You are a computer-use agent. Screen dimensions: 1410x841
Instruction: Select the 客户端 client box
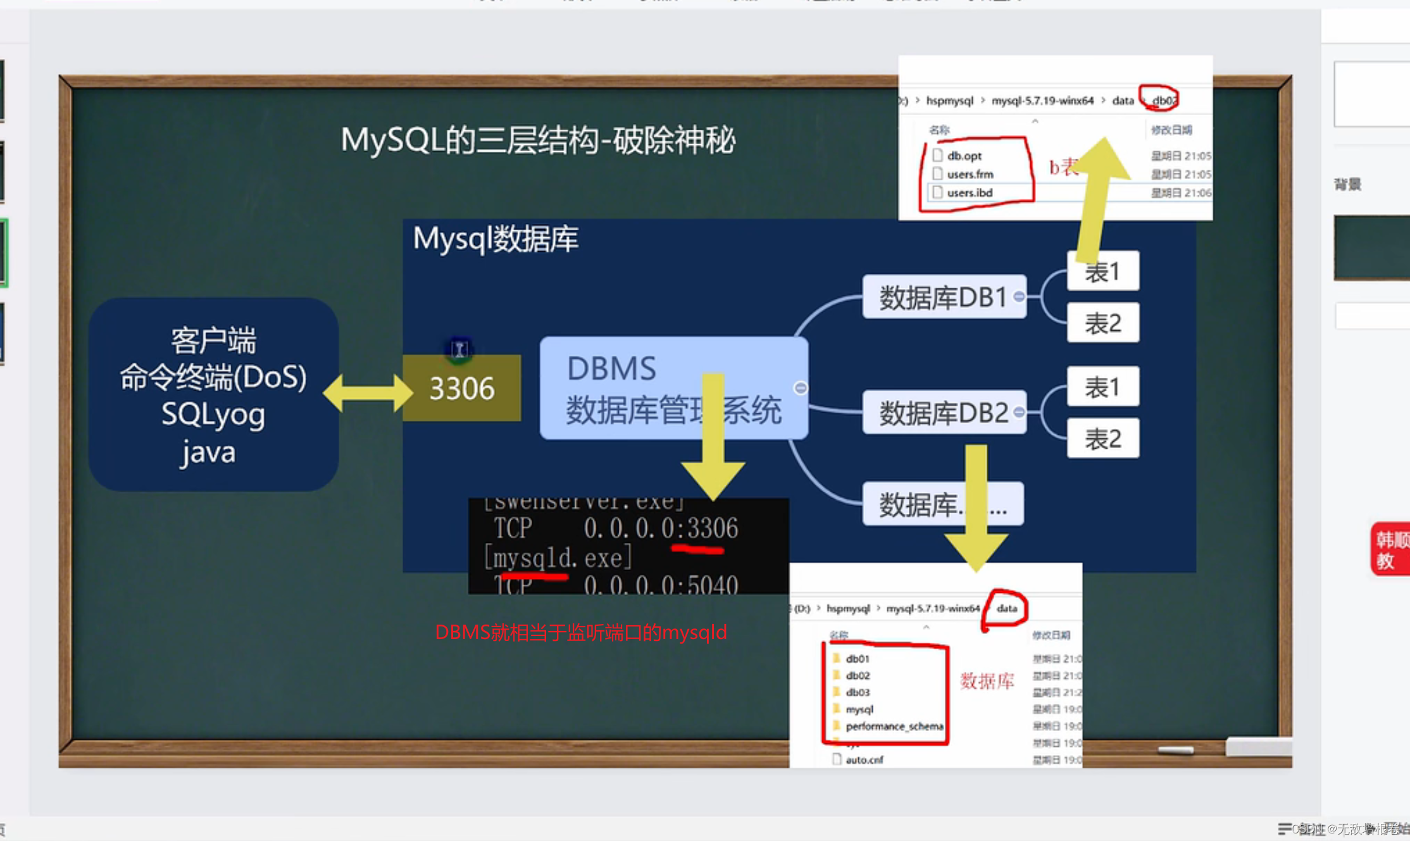tap(213, 394)
